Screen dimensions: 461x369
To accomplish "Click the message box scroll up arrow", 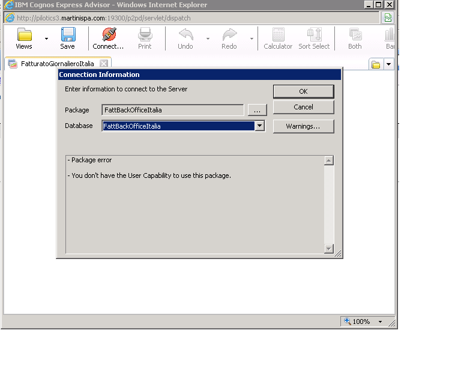I will (x=329, y=160).
